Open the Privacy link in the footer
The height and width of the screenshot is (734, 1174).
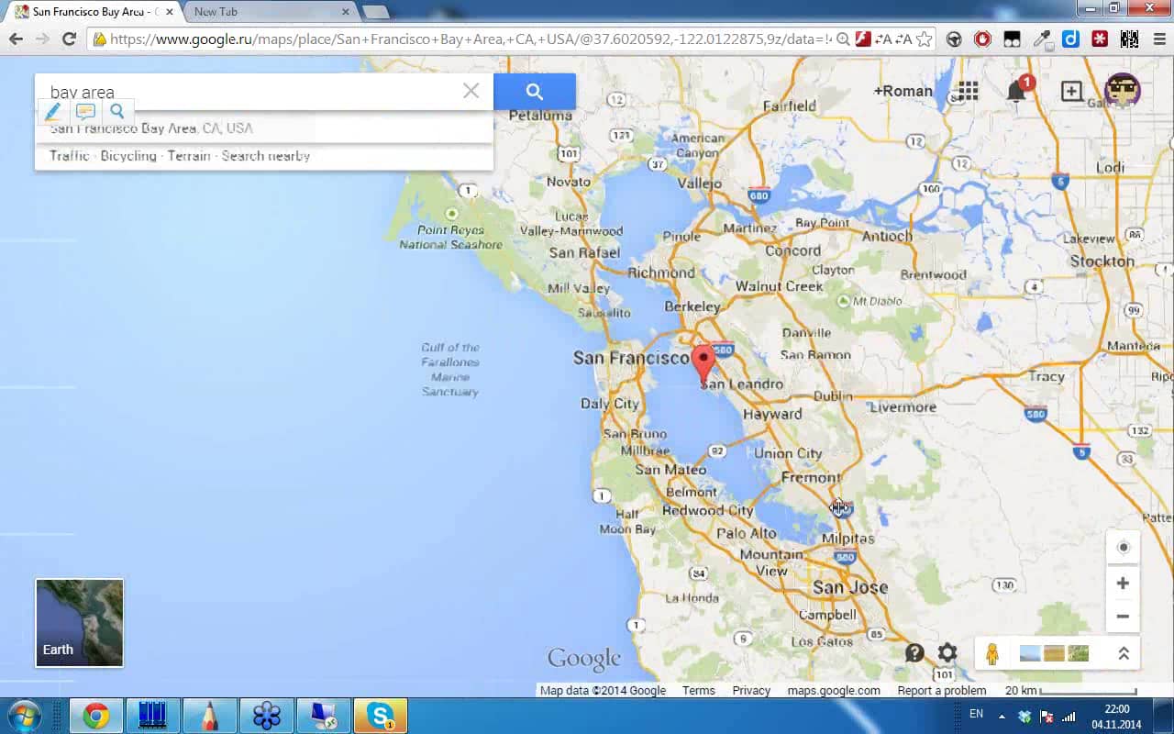point(751,691)
